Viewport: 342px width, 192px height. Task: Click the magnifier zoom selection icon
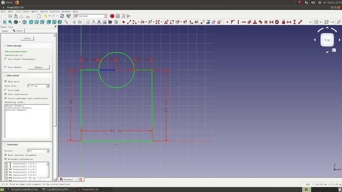click(10, 22)
